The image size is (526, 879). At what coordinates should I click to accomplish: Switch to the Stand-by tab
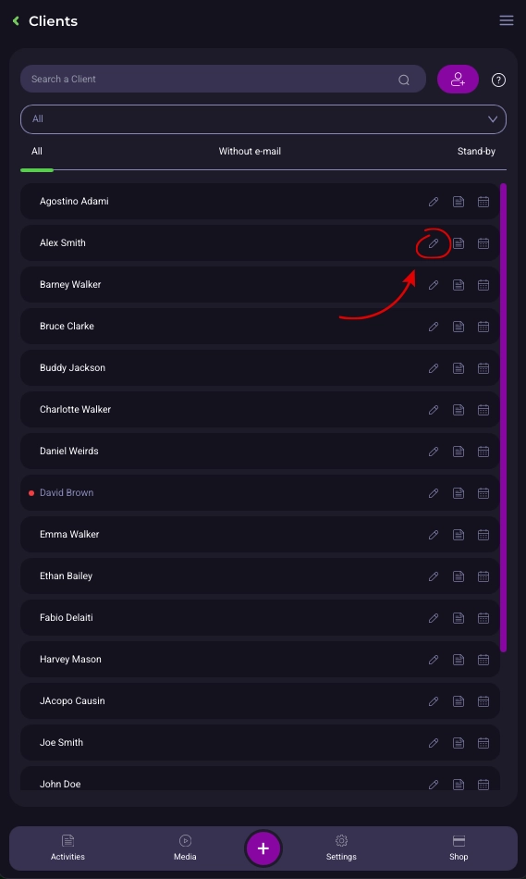476,152
